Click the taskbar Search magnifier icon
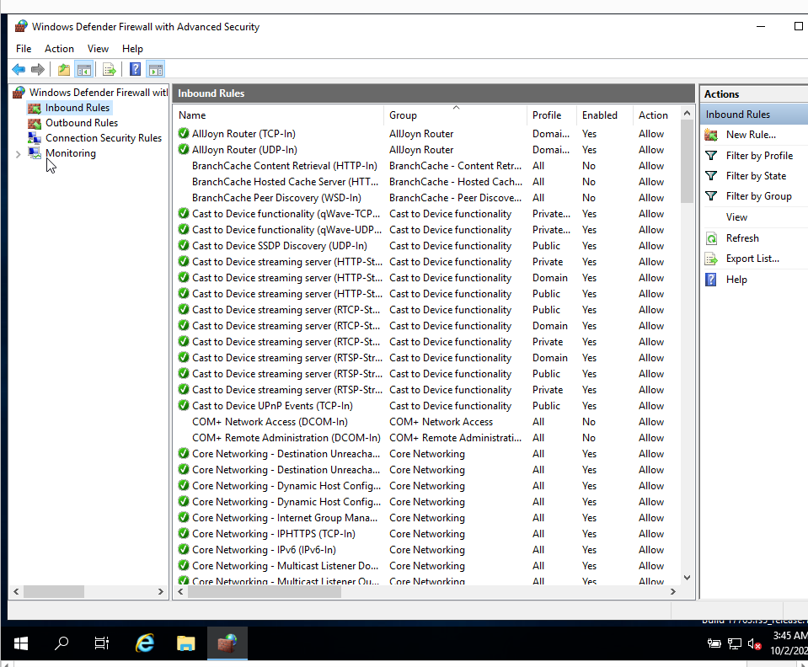This screenshot has width=808, height=667. pyautogui.click(x=62, y=643)
